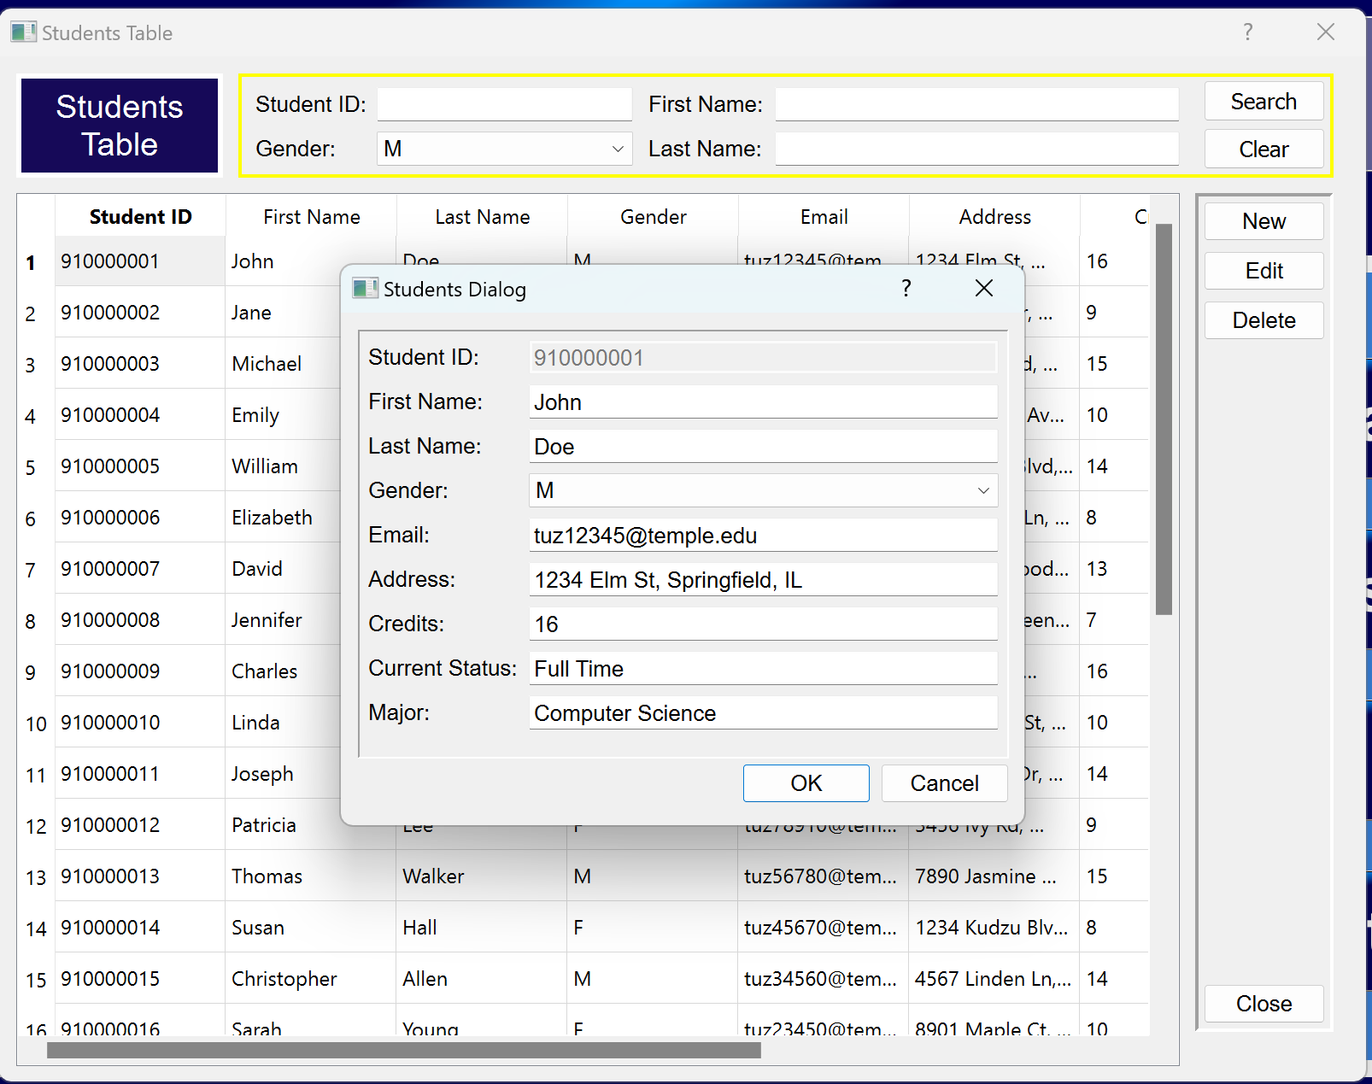Screen dimensions: 1372x1084
Task: Click the Major field Computer Science
Action: coord(764,712)
